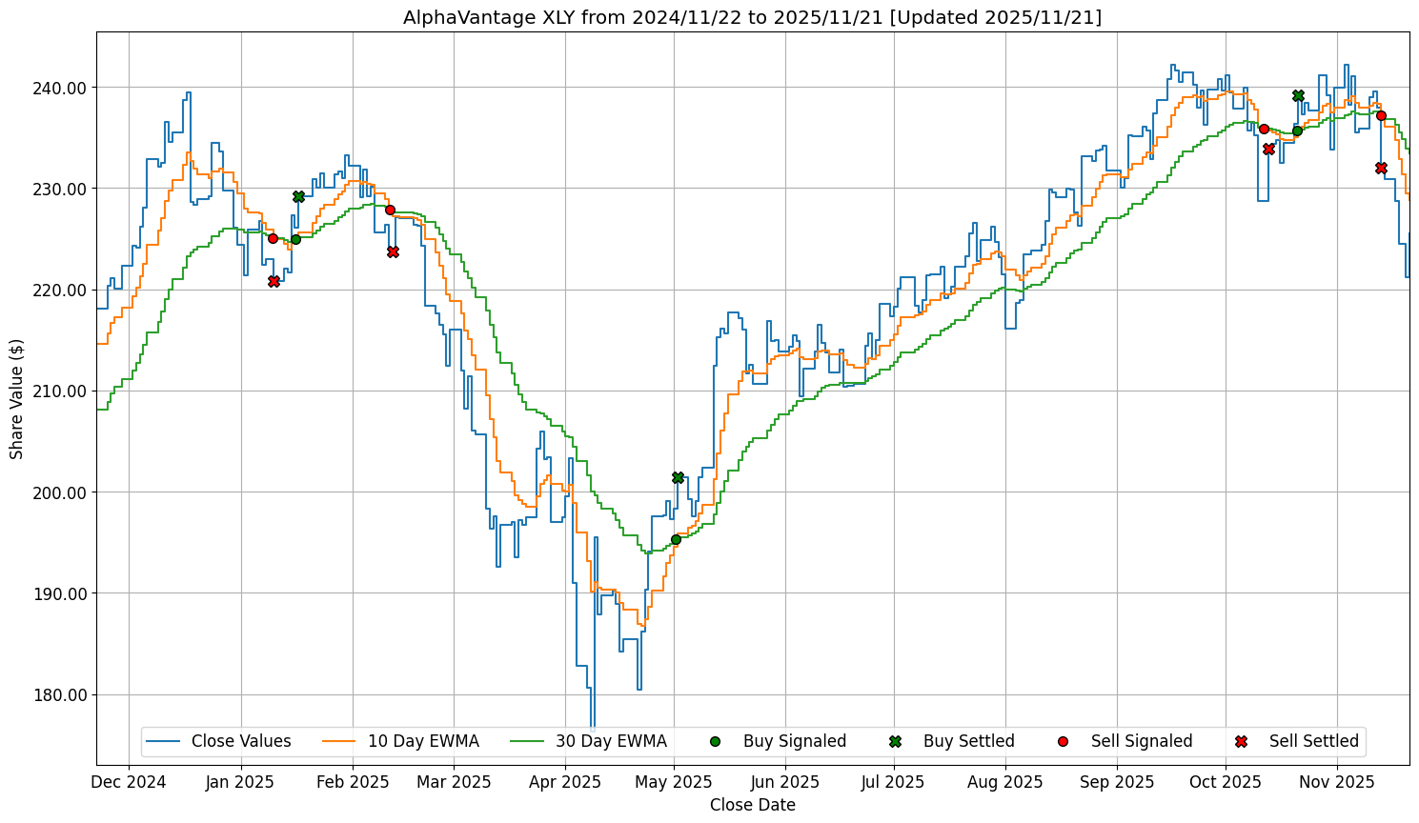Click the Sell Signaled marker in November 2025
Image resolution: width=1419 pixels, height=823 pixels.
coord(1381,115)
